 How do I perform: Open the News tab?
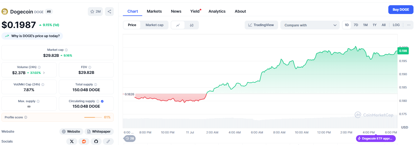point(176,11)
